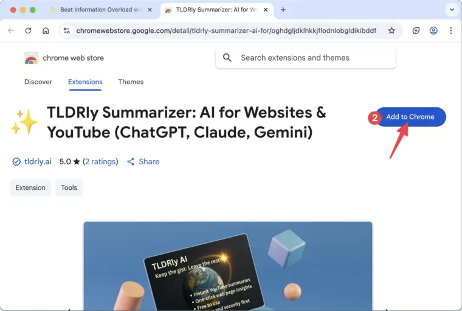This screenshot has width=462, height=311.
Task: Focus the Search extensions and themes field
Action: (306, 58)
